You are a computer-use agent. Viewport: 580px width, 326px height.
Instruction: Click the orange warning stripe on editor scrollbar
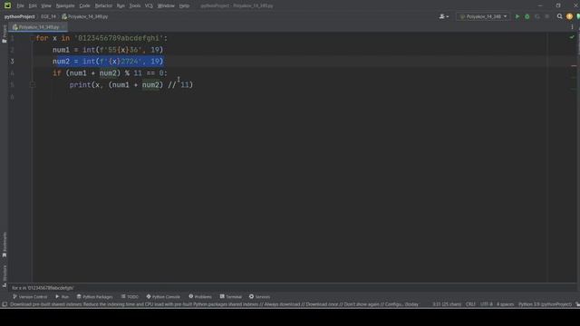pos(574,66)
